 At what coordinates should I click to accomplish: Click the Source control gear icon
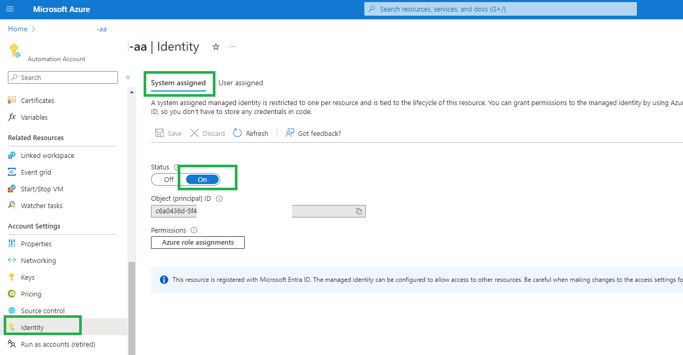(12, 311)
